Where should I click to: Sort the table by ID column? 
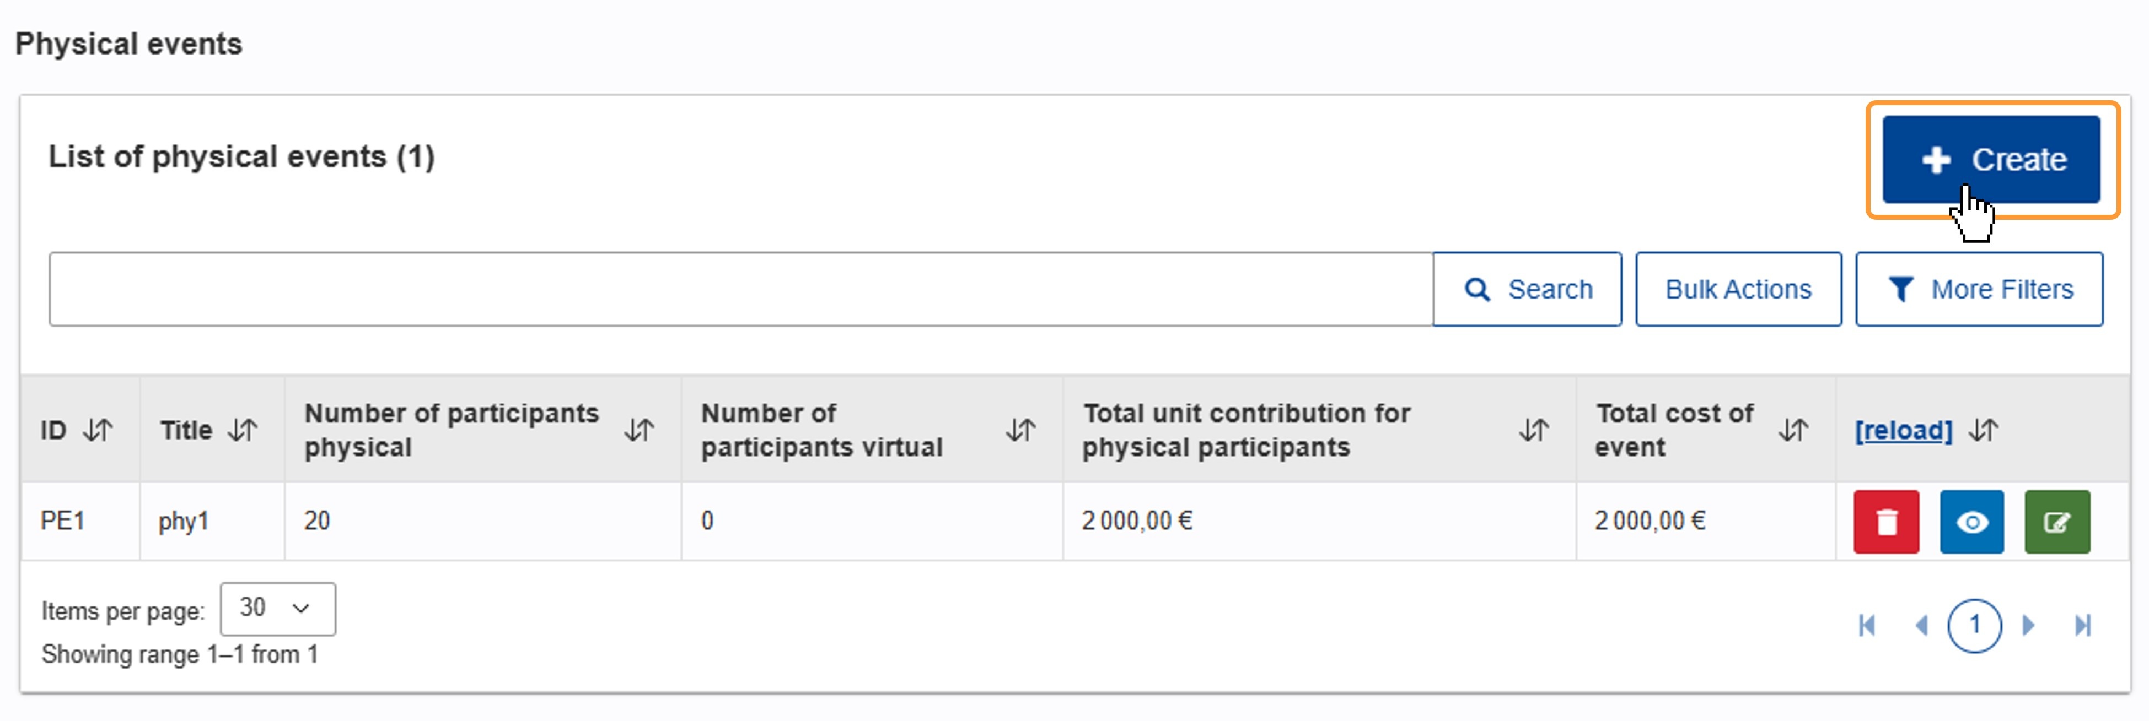click(98, 430)
